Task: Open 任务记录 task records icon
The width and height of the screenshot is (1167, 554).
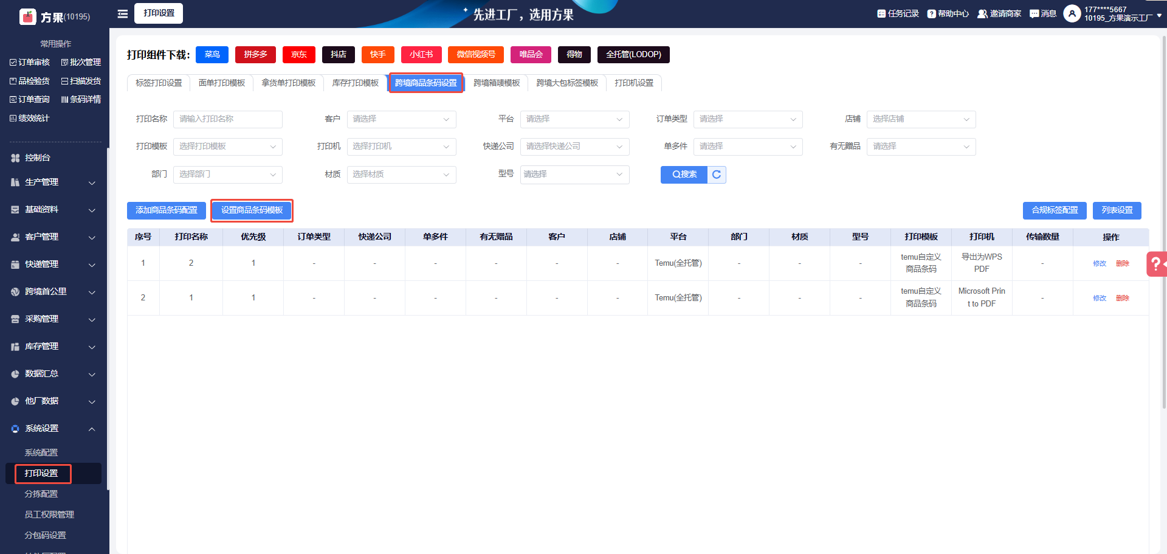Action: [881, 13]
